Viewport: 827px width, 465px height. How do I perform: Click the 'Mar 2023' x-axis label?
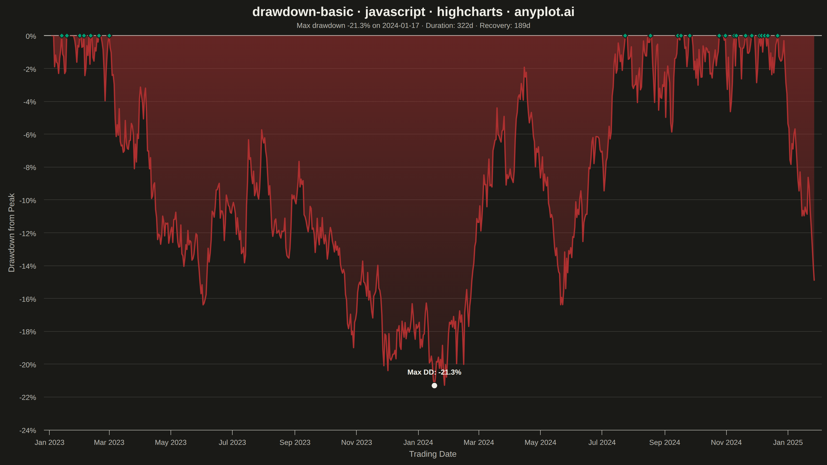click(109, 443)
